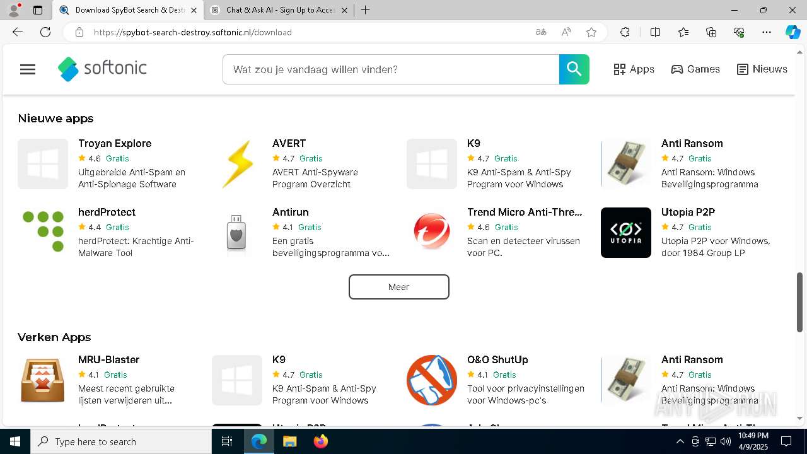807x454 pixels.
Task: Open the Nieuws menu item
Action: pyautogui.click(x=762, y=69)
